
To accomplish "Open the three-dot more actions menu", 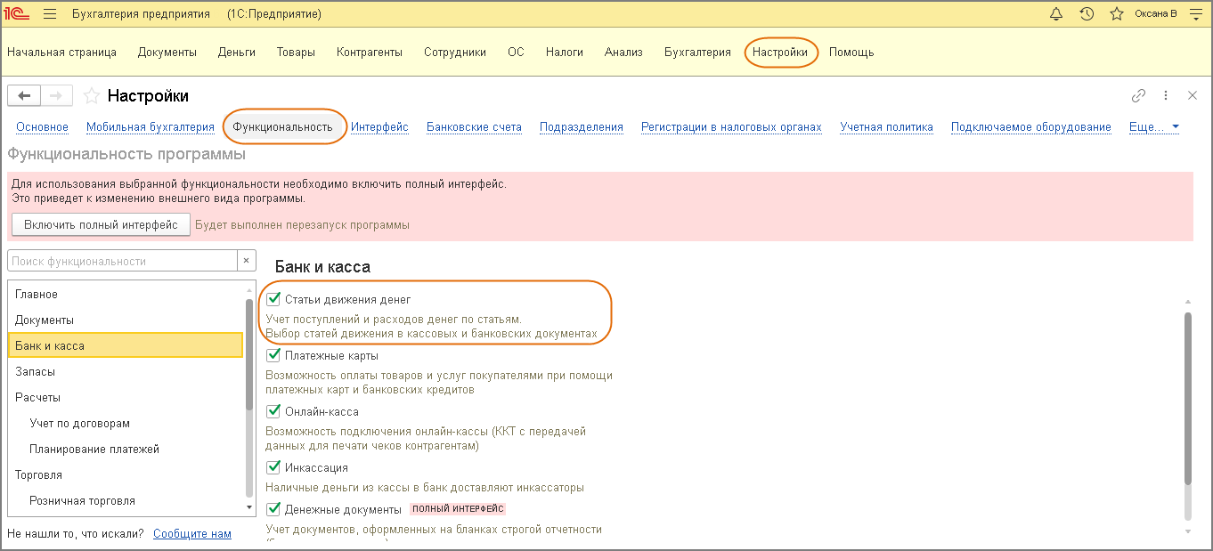I will [1166, 96].
